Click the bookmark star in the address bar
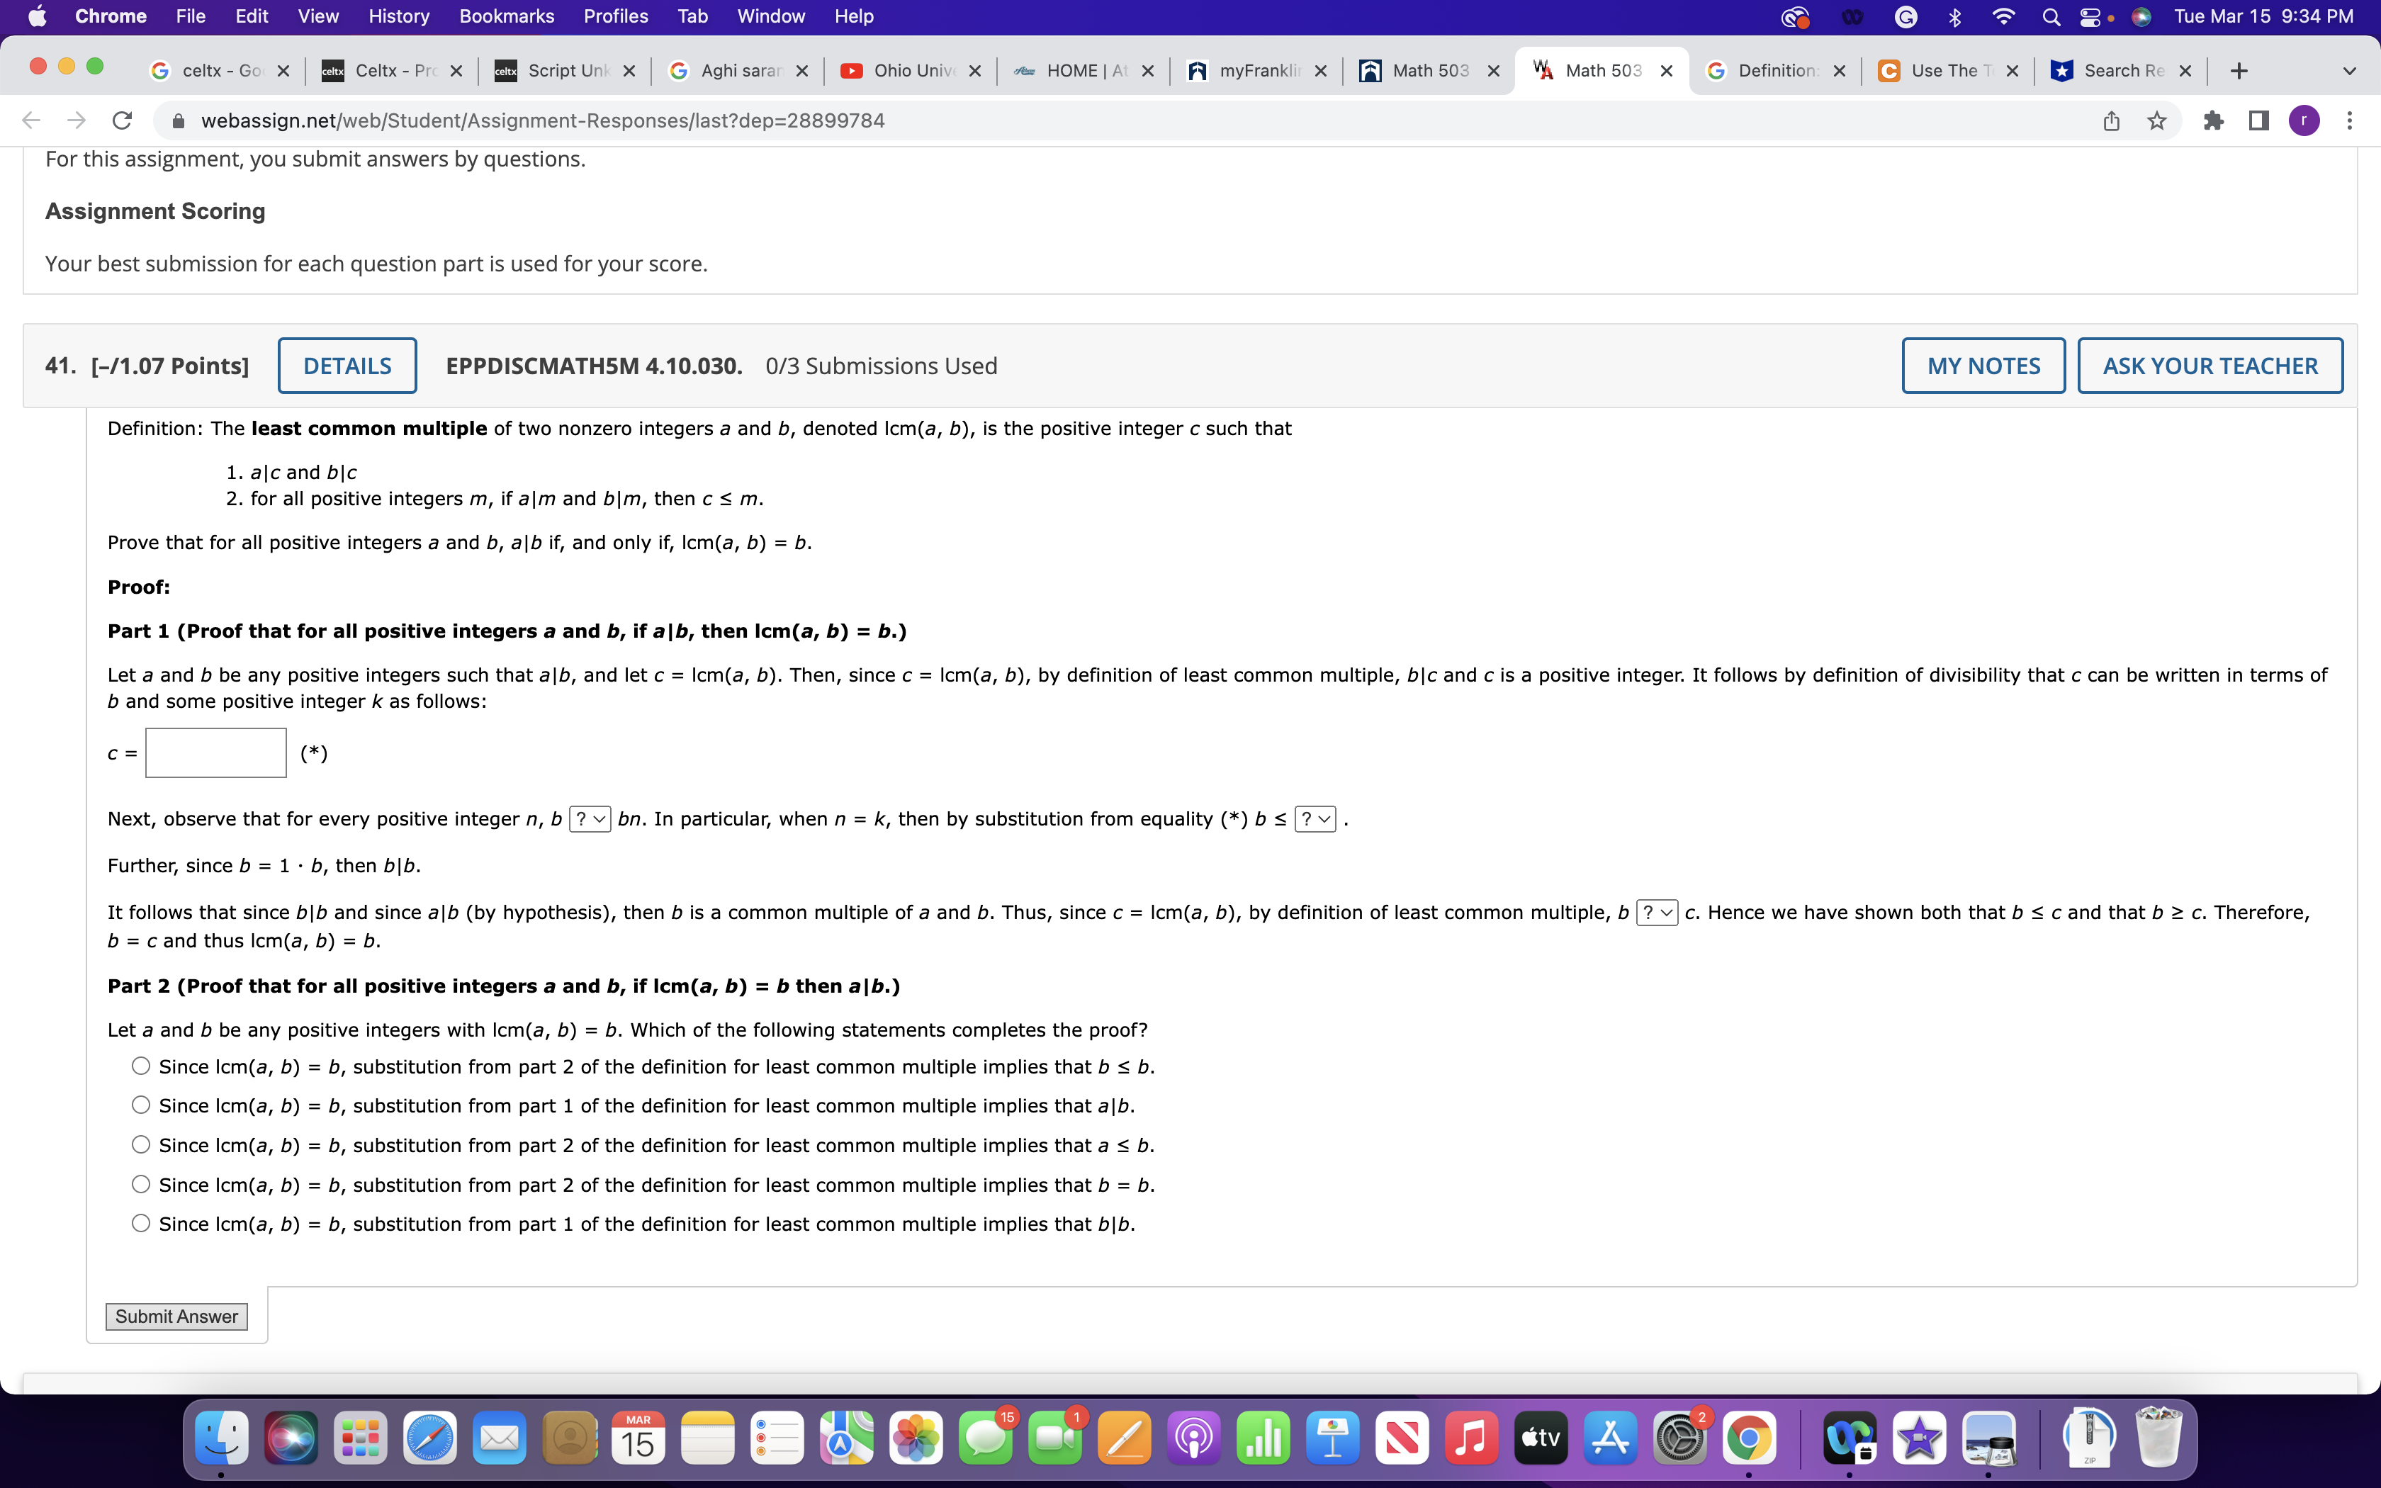2381x1488 pixels. point(2155,120)
